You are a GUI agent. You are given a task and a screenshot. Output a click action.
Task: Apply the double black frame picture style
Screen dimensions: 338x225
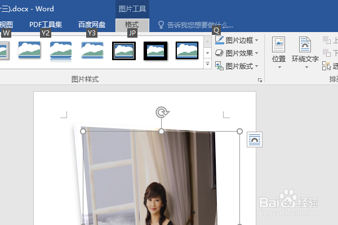click(x=124, y=51)
